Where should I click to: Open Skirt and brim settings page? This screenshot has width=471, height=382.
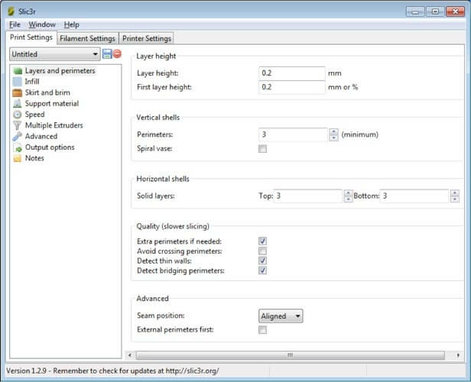pos(47,92)
